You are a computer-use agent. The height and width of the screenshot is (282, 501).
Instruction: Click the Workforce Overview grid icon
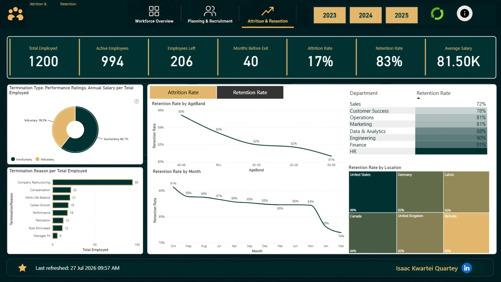click(x=154, y=11)
